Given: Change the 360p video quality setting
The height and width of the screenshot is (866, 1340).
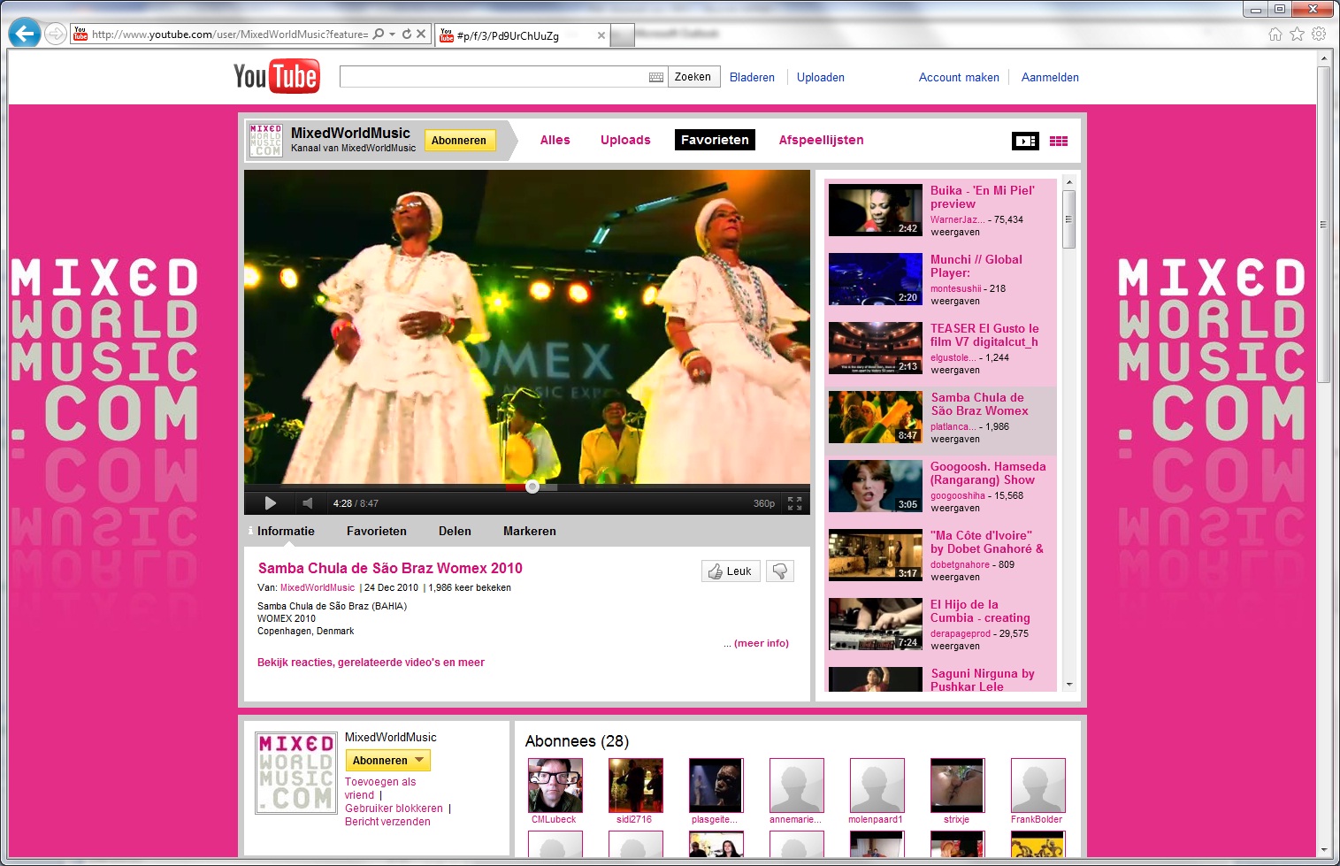Looking at the screenshot, I should click(x=763, y=503).
